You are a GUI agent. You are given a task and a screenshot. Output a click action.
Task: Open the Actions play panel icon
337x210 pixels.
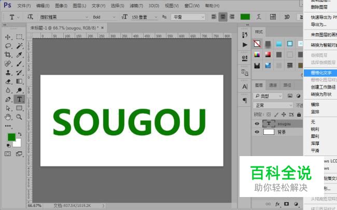[x=245, y=45]
